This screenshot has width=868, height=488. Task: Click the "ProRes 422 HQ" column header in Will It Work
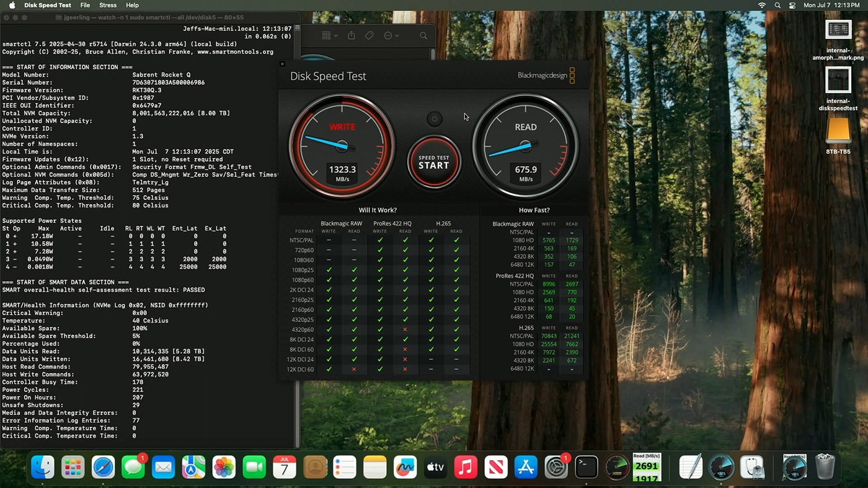[x=392, y=224]
